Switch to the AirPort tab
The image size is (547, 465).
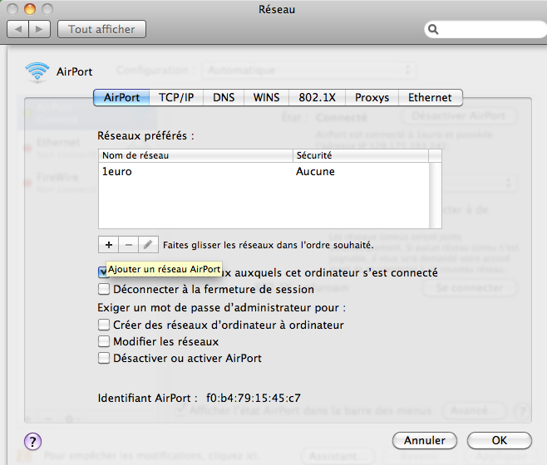tap(121, 97)
